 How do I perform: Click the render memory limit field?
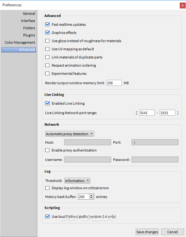(x=114, y=83)
